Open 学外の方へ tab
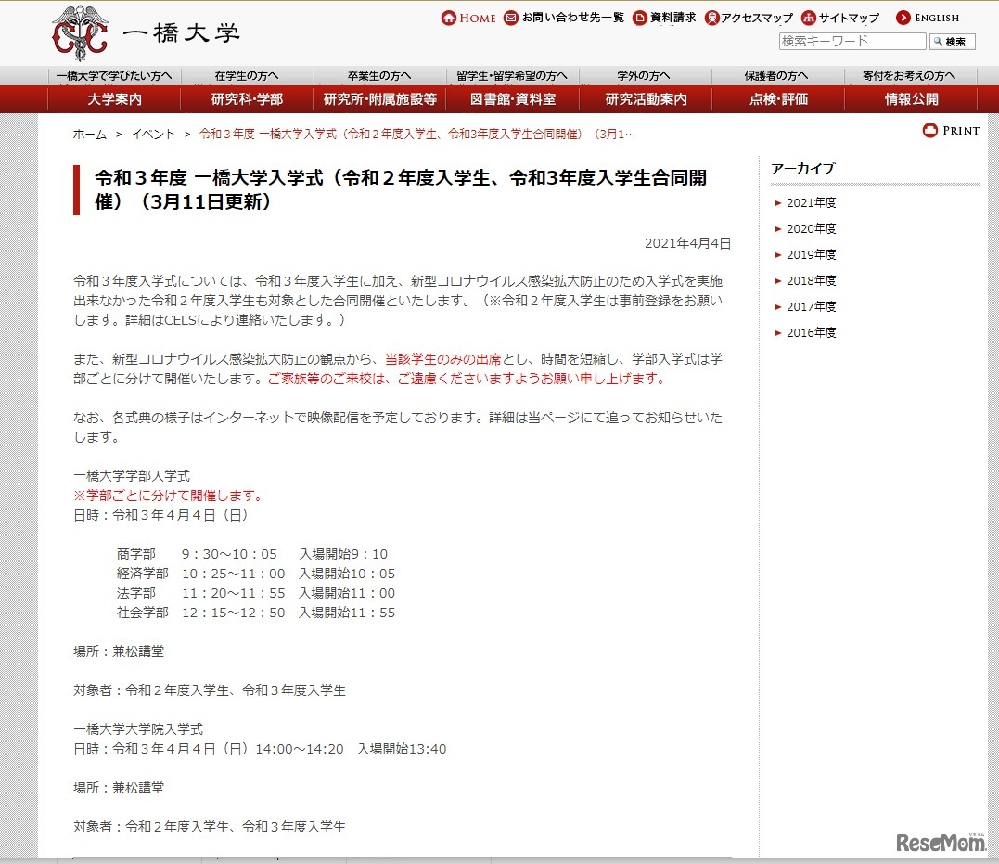Screen dimensions: 999x864 (x=644, y=76)
